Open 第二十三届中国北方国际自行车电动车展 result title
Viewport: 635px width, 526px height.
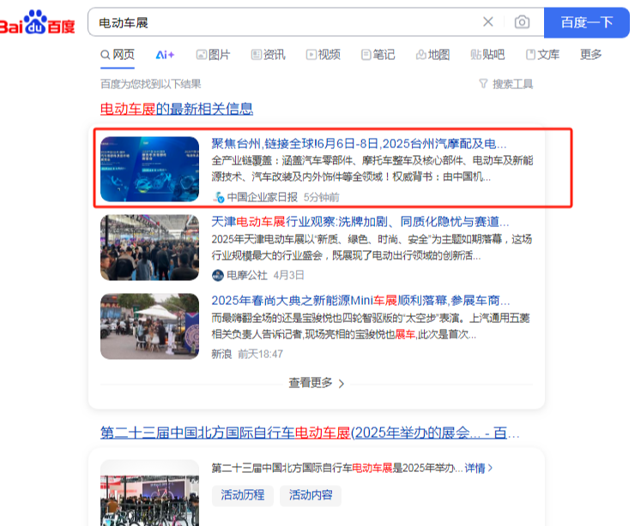coord(310,433)
